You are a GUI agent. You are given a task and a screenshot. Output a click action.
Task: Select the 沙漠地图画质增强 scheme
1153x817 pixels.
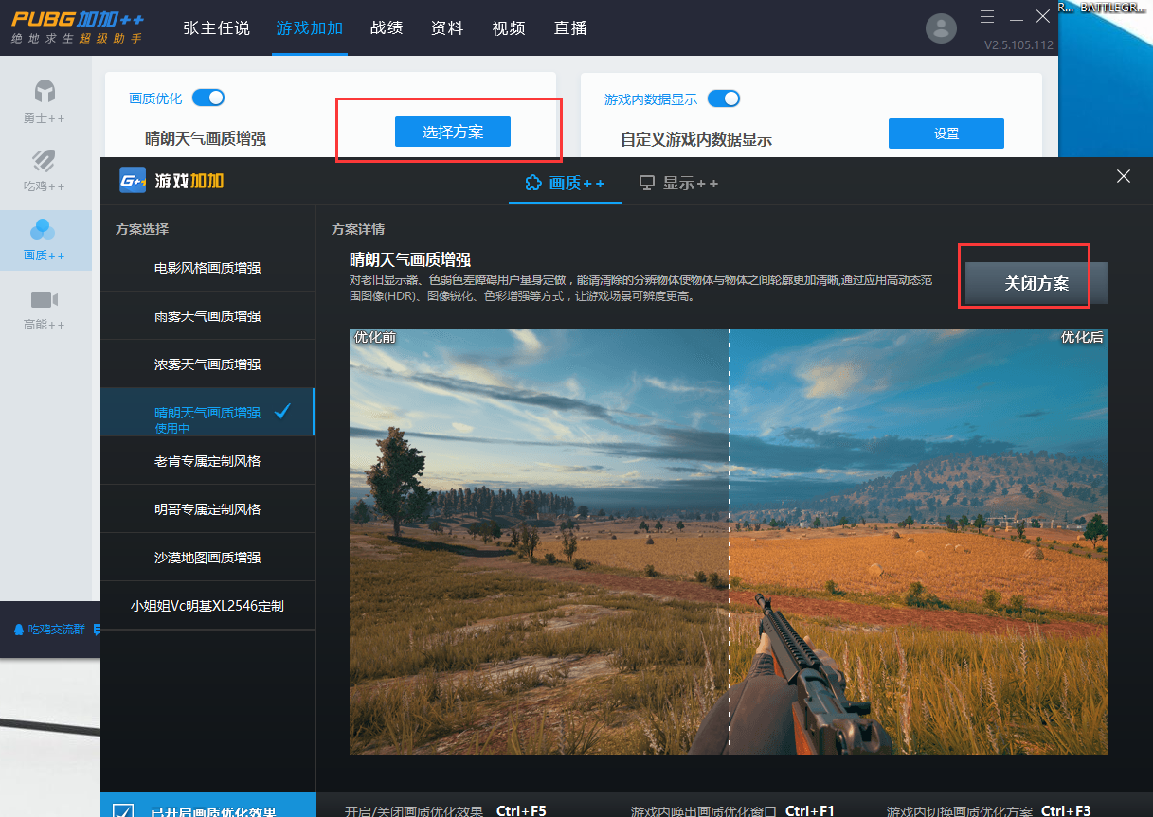tap(207, 558)
